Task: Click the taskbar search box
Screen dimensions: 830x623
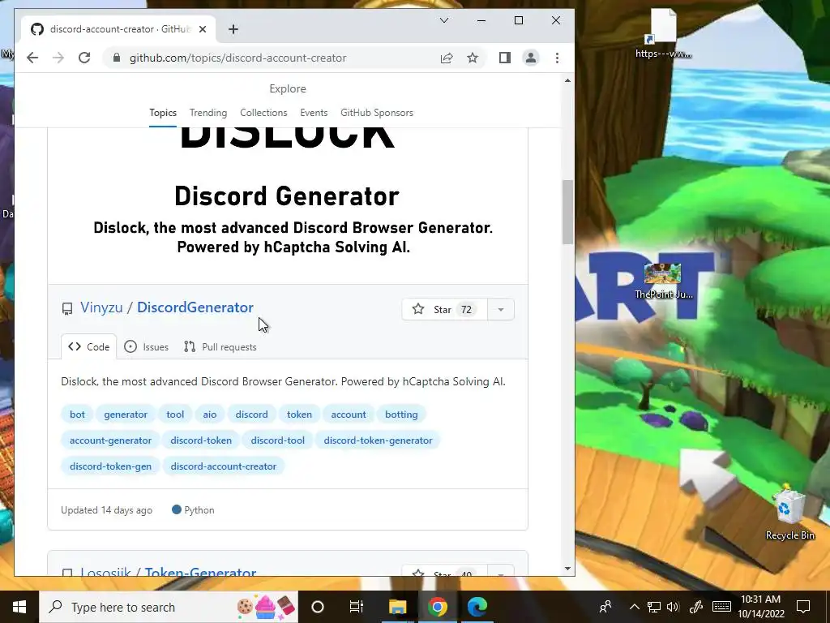Action: [x=169, y=607]
